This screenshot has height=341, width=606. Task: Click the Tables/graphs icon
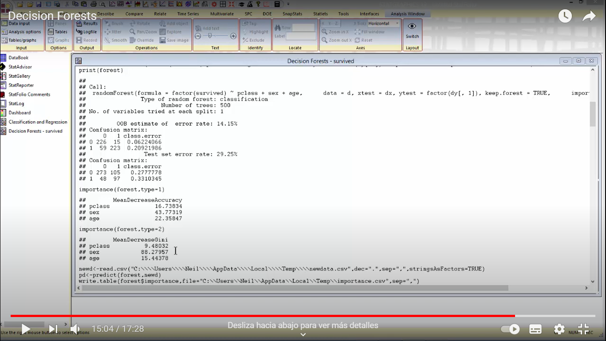4,40
